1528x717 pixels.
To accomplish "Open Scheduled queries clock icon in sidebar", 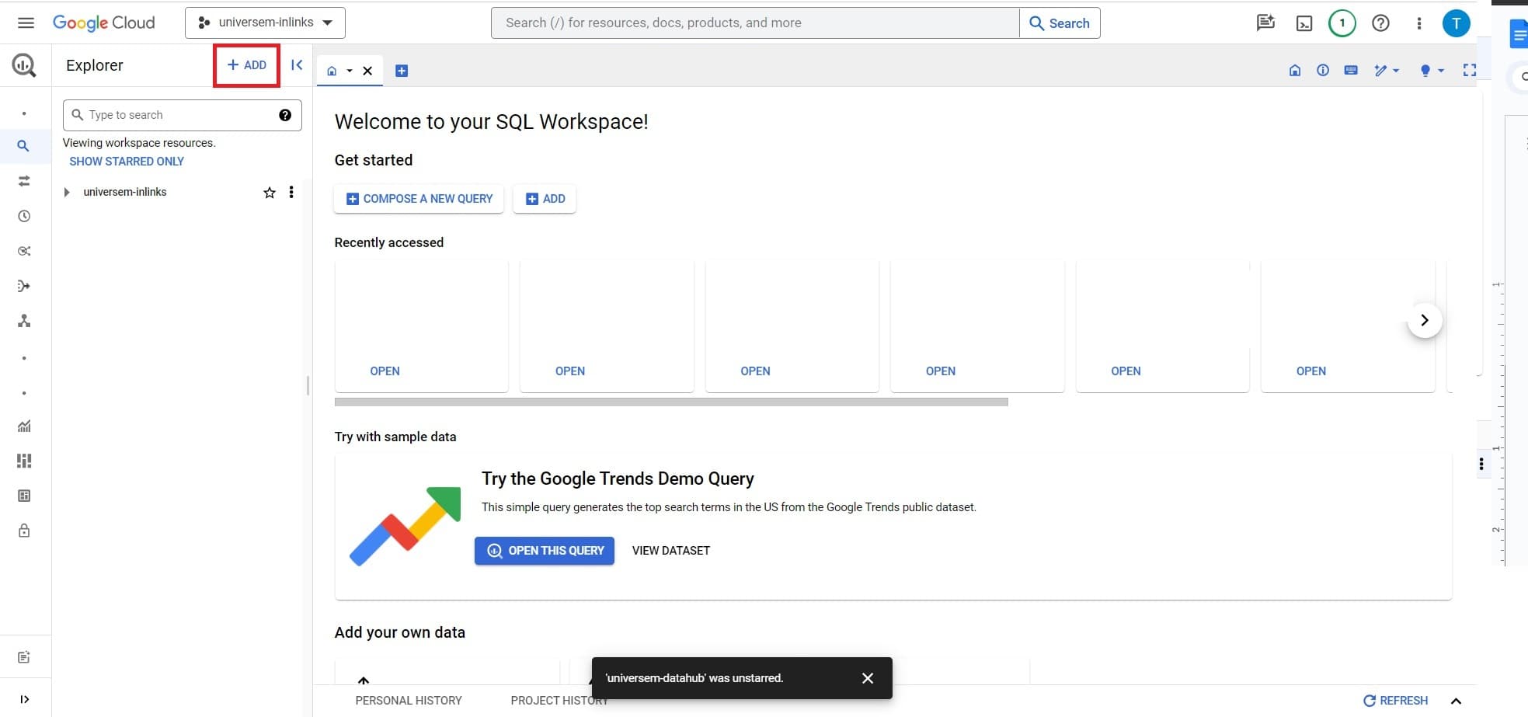I will tap(24, 216).
